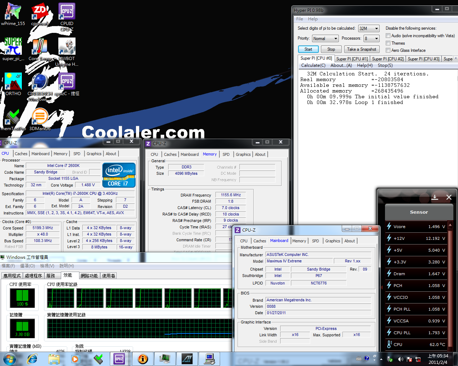The image size is (458, 366).
Task: Select the Caches tab in left CPU-Z window
Action: (x=21, y=154)
